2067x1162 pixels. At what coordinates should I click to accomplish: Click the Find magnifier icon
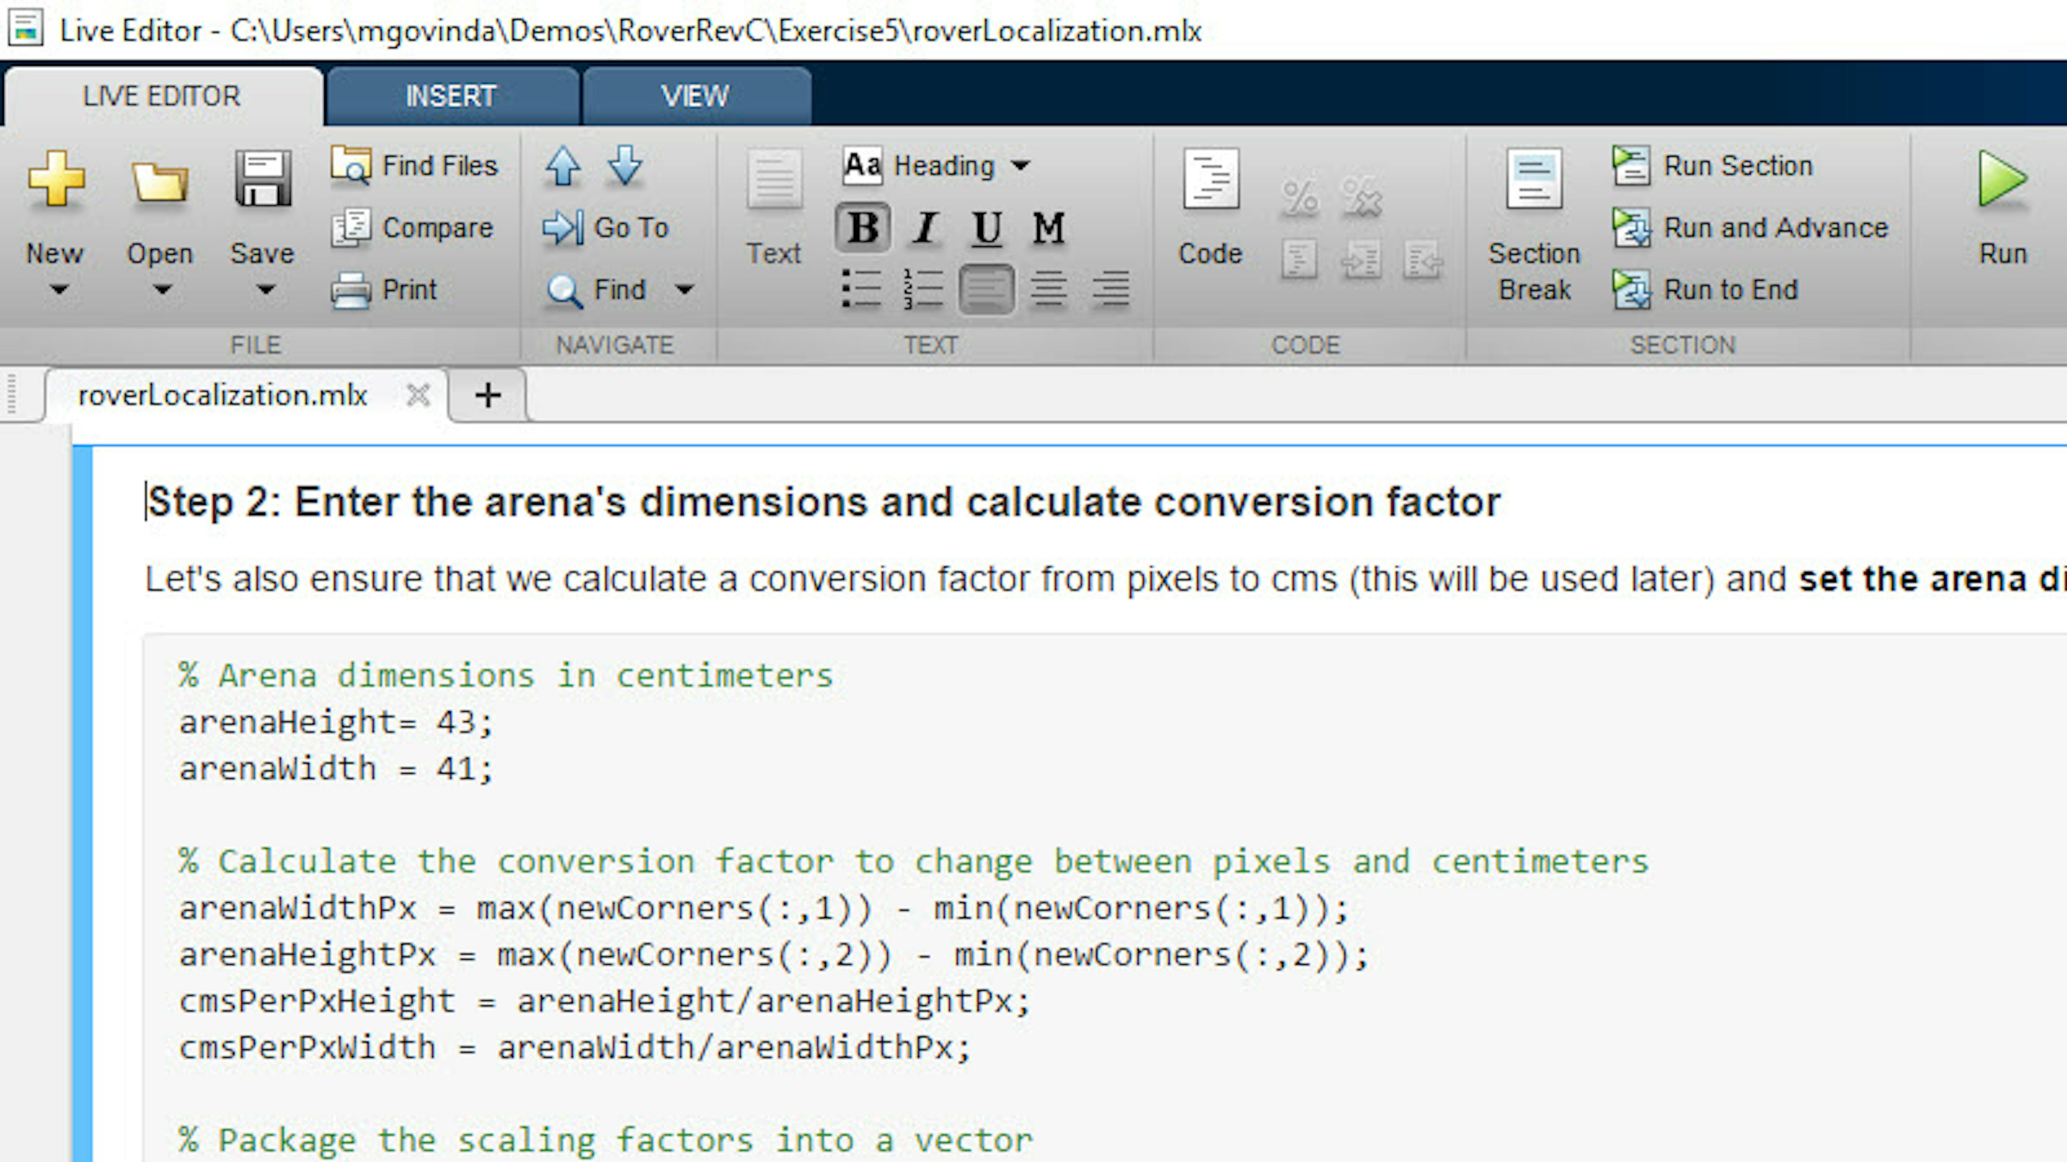coord(564,290)
